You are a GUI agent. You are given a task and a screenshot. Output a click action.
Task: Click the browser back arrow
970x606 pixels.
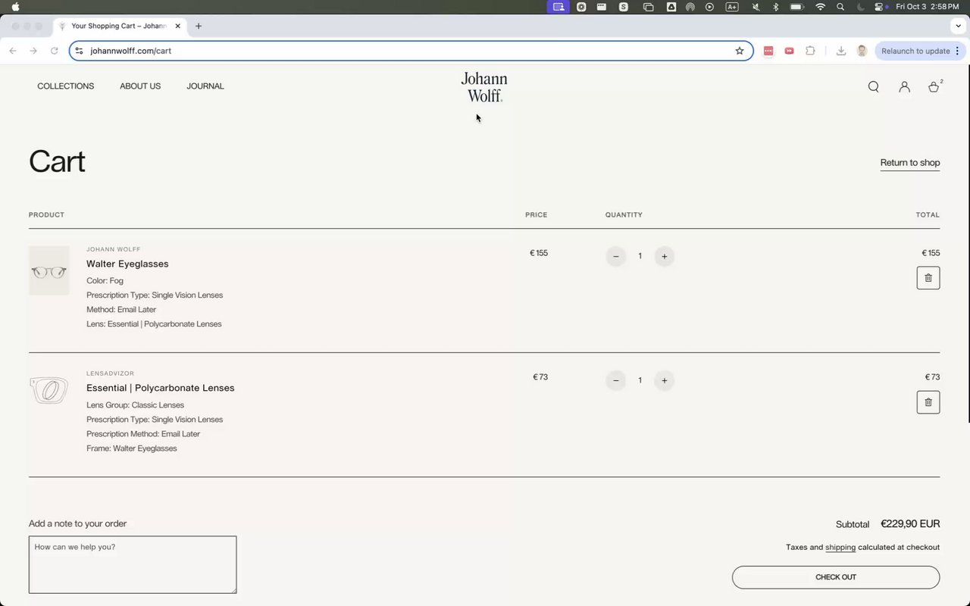13,51
